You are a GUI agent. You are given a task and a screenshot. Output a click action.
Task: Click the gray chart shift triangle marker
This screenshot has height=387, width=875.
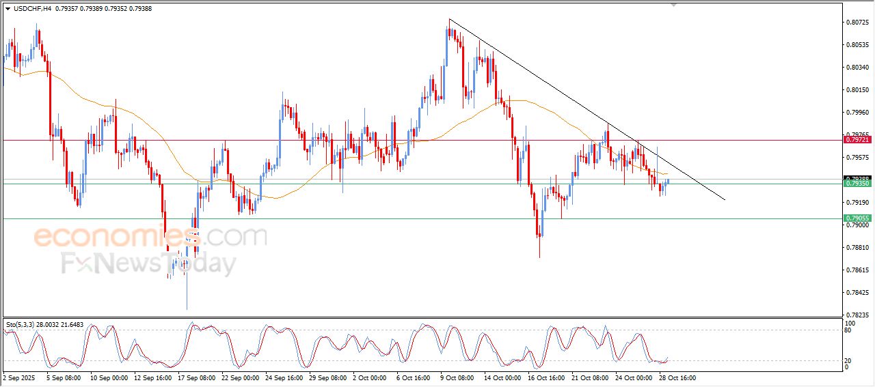673,5
